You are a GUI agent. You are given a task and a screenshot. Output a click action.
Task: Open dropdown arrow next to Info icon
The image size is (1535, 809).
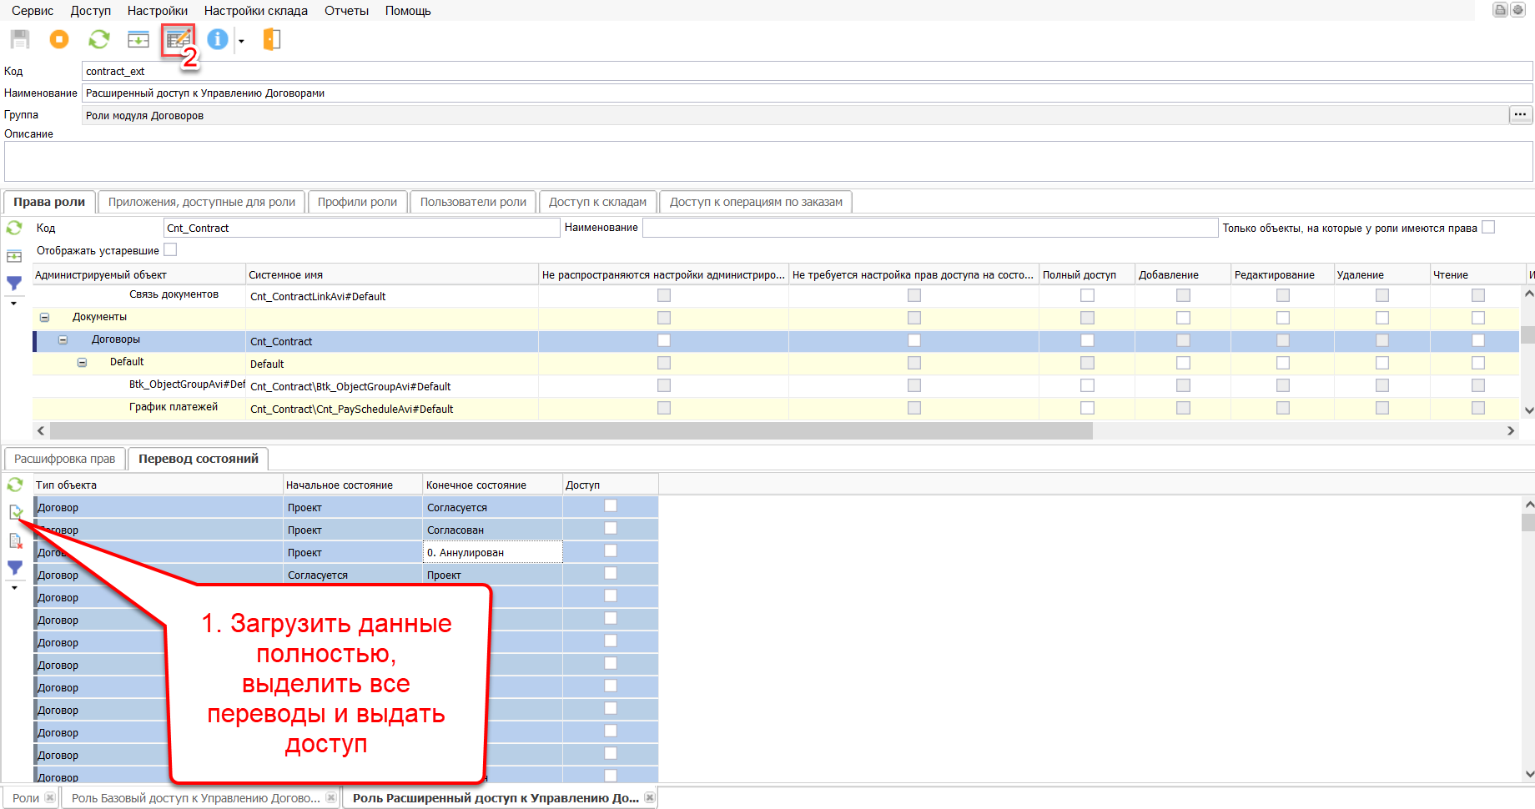[x=241, y=41]
